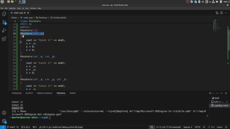Click the Pointers class breadcrumb
Viewport: 230px width, 129px height.
pos(42,18)
